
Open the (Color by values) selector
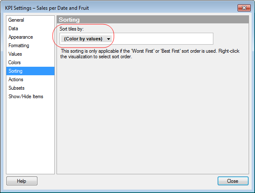click(x=86, y=39)
